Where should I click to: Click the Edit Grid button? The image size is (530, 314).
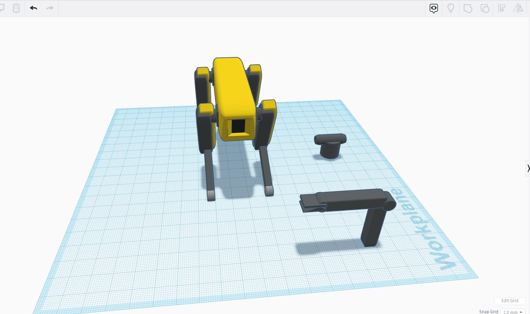(x=510, y=301)
